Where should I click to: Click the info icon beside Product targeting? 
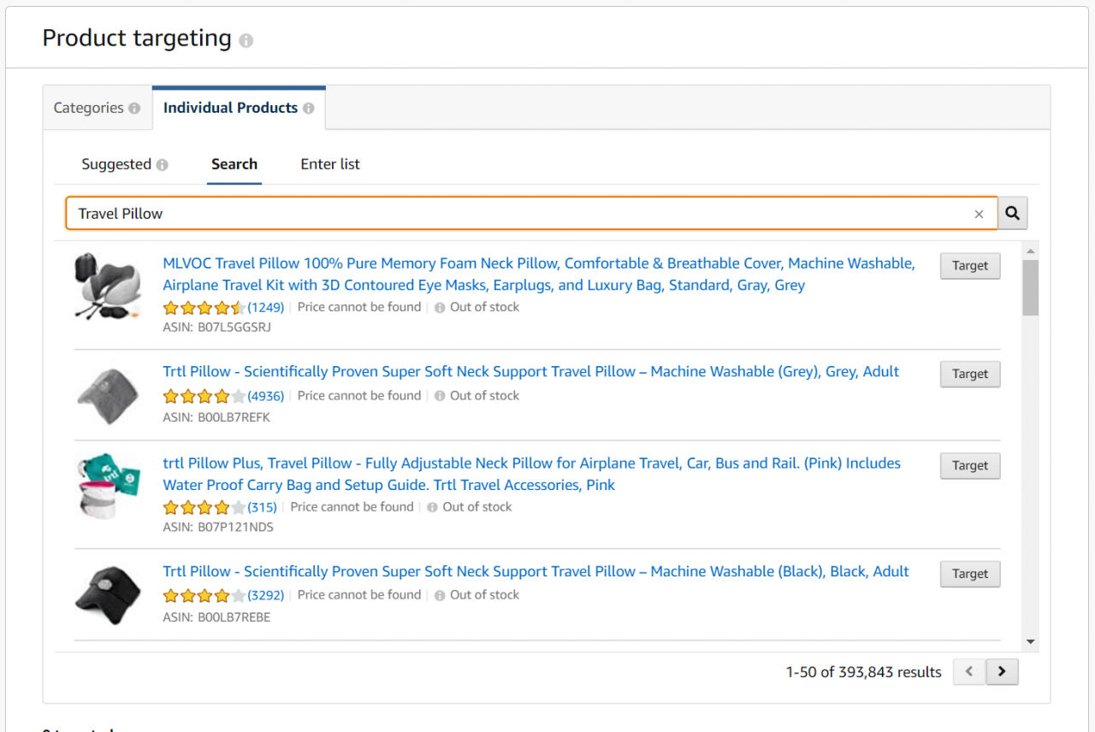(x=246, y=41)
